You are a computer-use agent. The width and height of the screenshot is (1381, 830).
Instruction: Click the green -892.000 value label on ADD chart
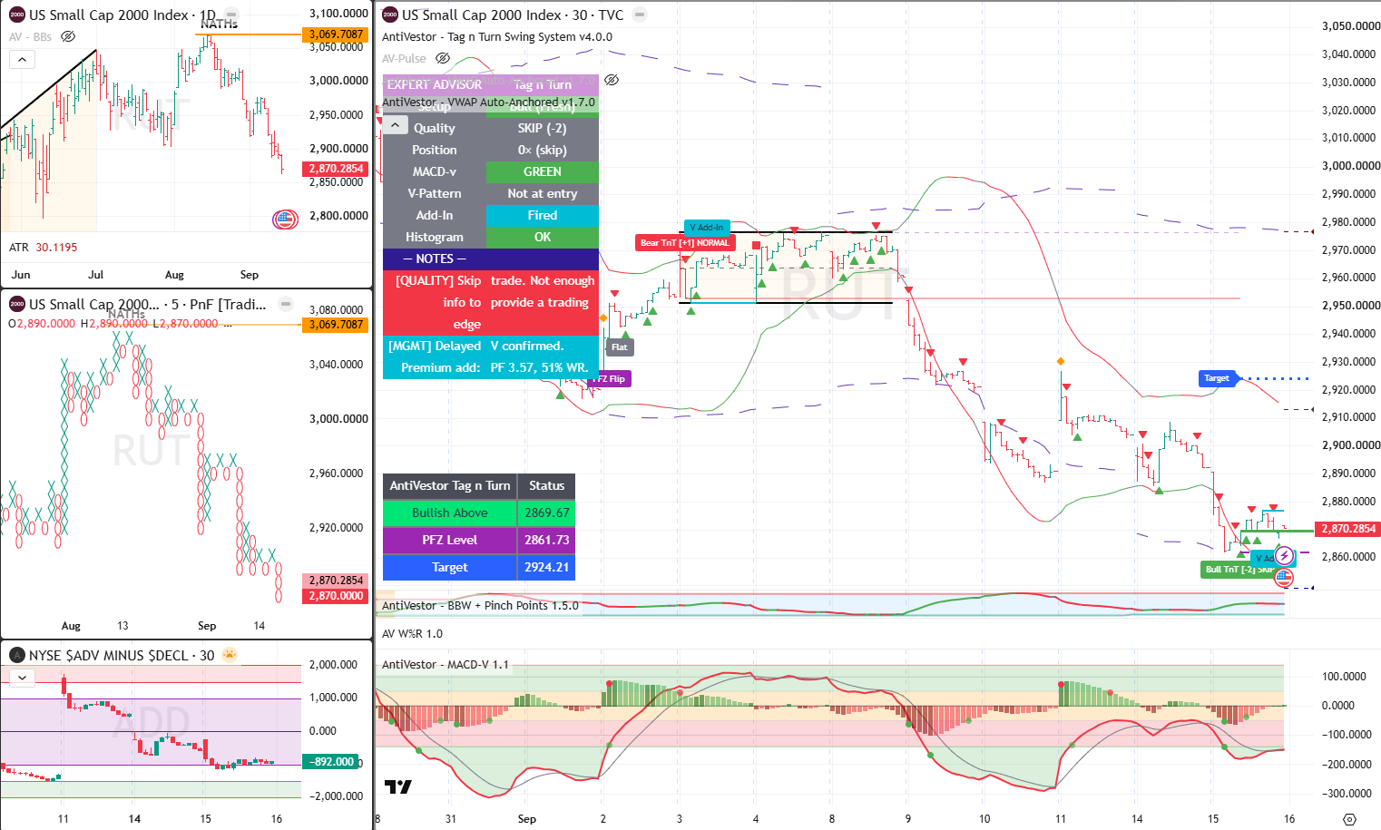click(332, 762)
